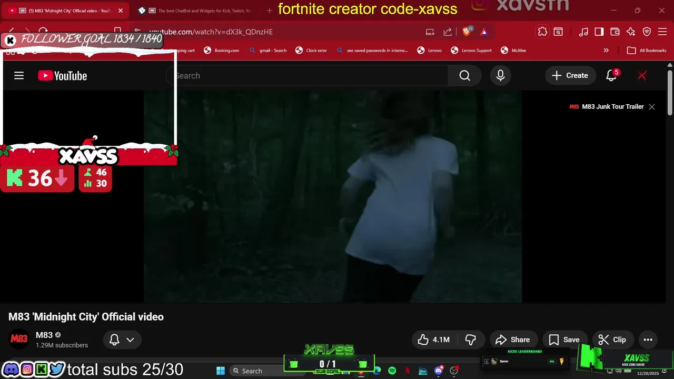The height and width of the screenshot is (379, 674).
Task: Click the page vertical scrollbar
Action: [x=670, y=92]
